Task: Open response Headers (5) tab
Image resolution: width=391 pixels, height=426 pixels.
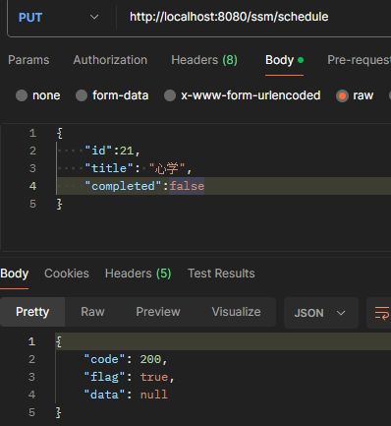Action: pyautogui.click(x=139, y=274)
